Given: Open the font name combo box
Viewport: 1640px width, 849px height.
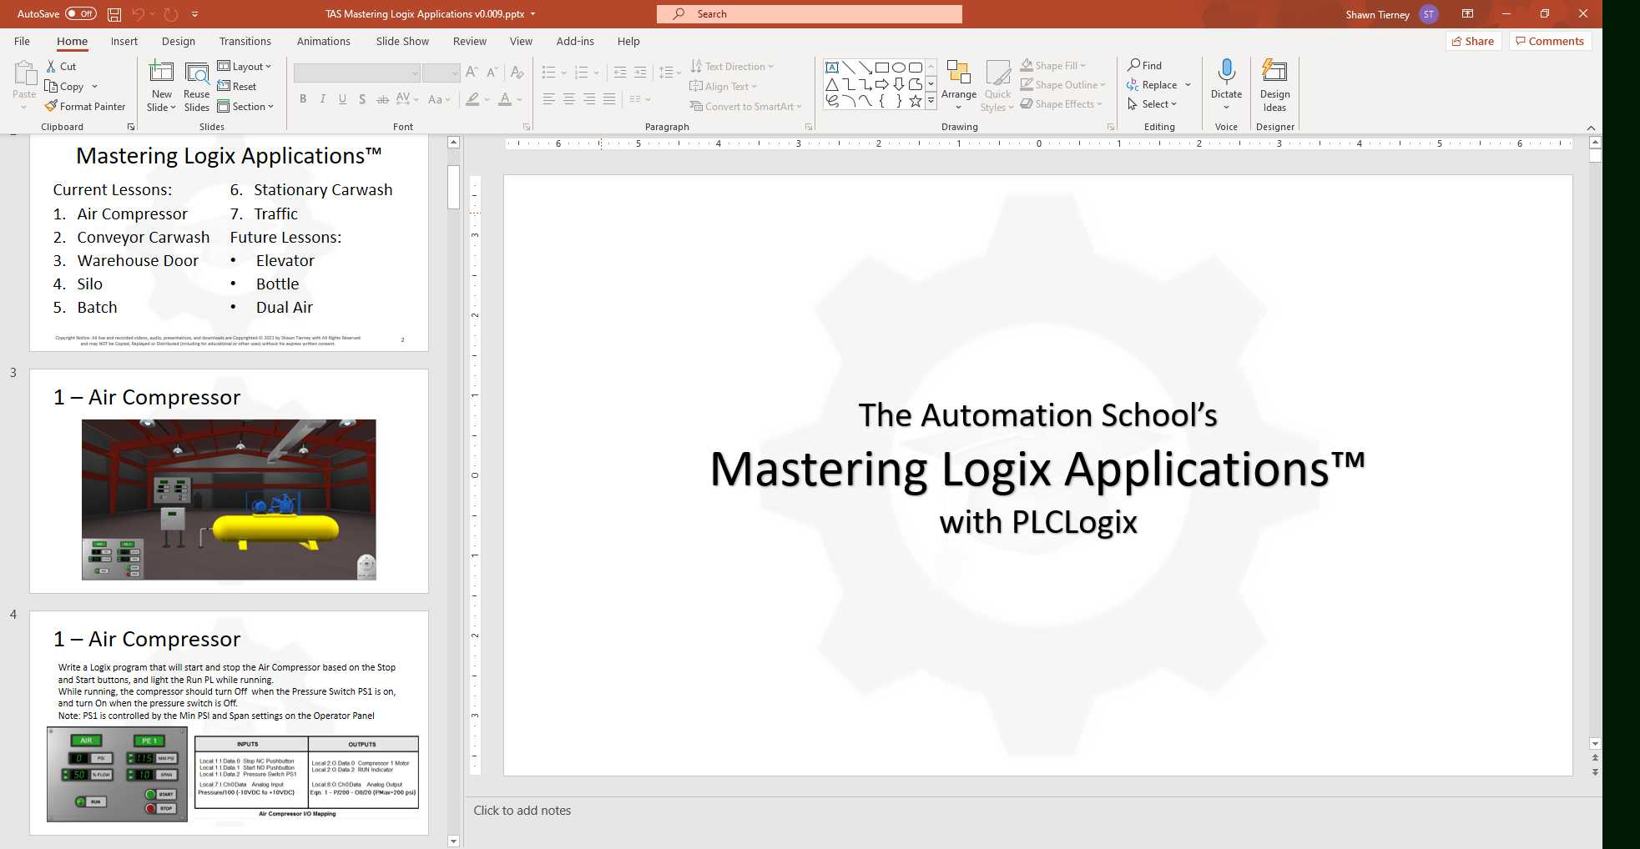Looking at the screenshot, I should 356,73.
